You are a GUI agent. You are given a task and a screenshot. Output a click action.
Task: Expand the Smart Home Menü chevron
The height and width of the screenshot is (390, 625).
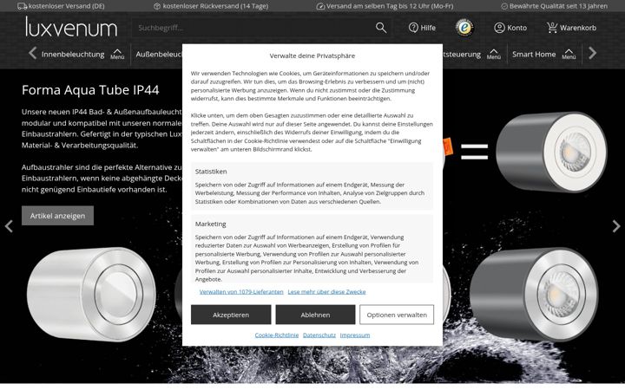pos(569,54)
